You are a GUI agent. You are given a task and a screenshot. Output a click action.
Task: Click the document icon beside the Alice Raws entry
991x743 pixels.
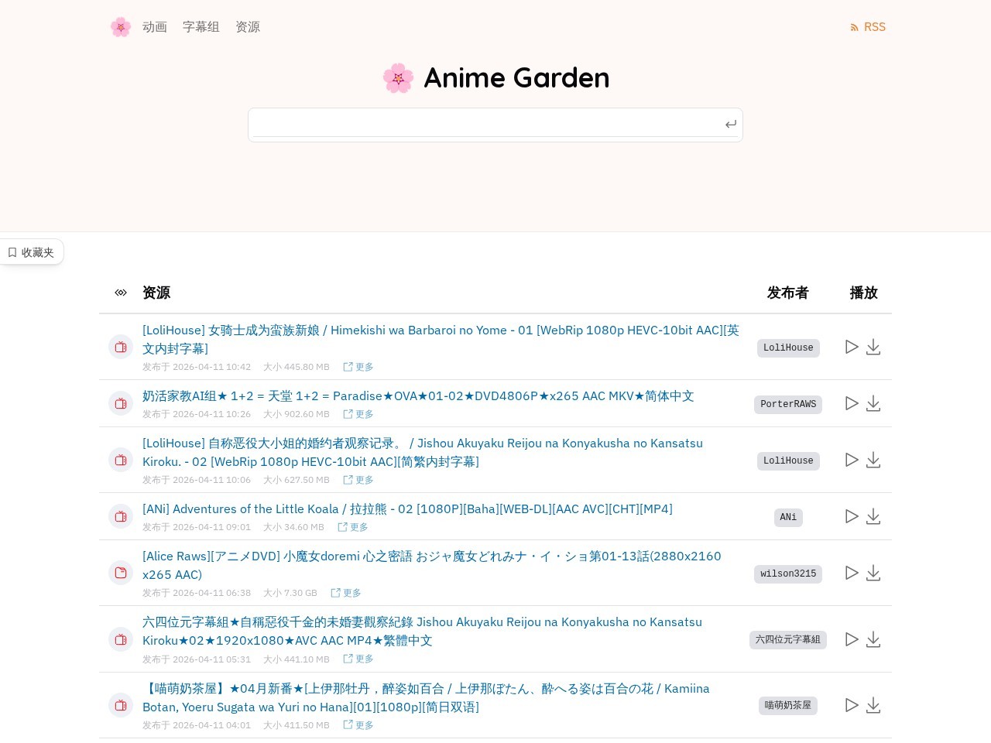pyautogui.click(x=121, y=573)
